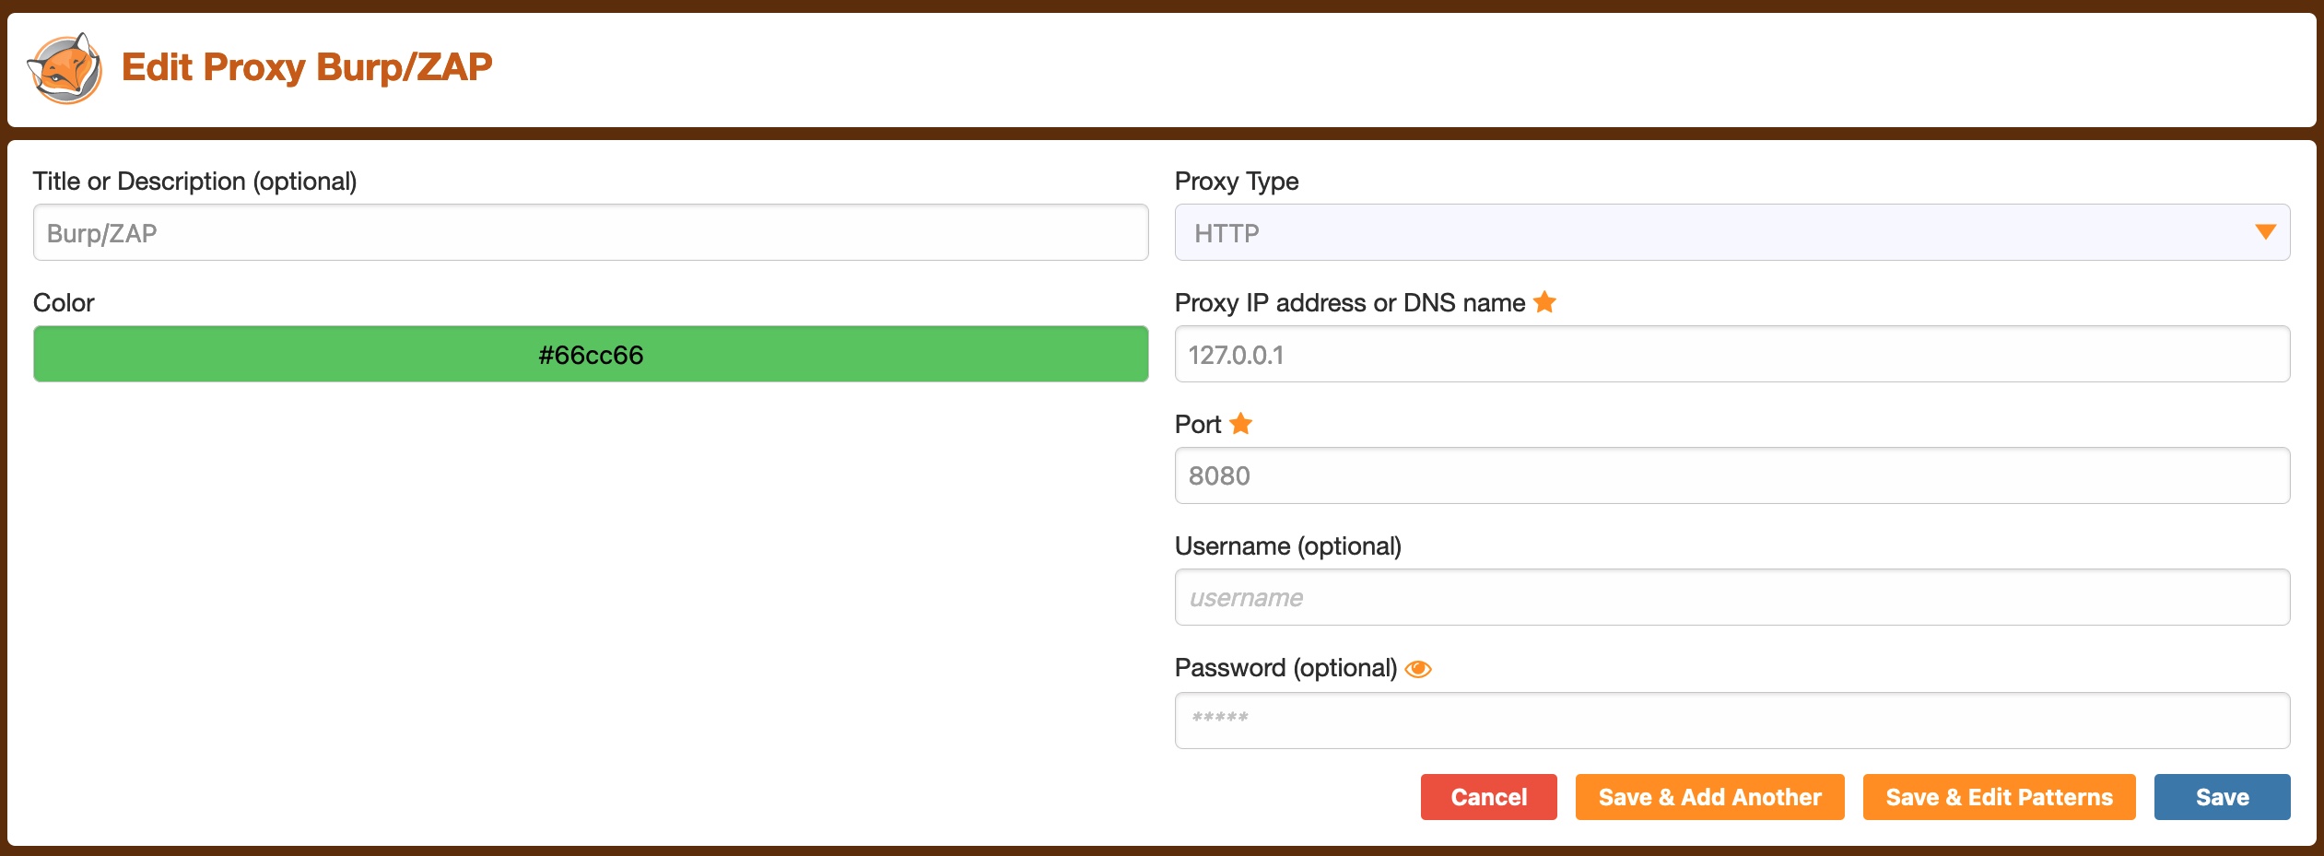Click into the Port field
Viewport: 2324px width, 856px height.
(x=1731, y=475)
